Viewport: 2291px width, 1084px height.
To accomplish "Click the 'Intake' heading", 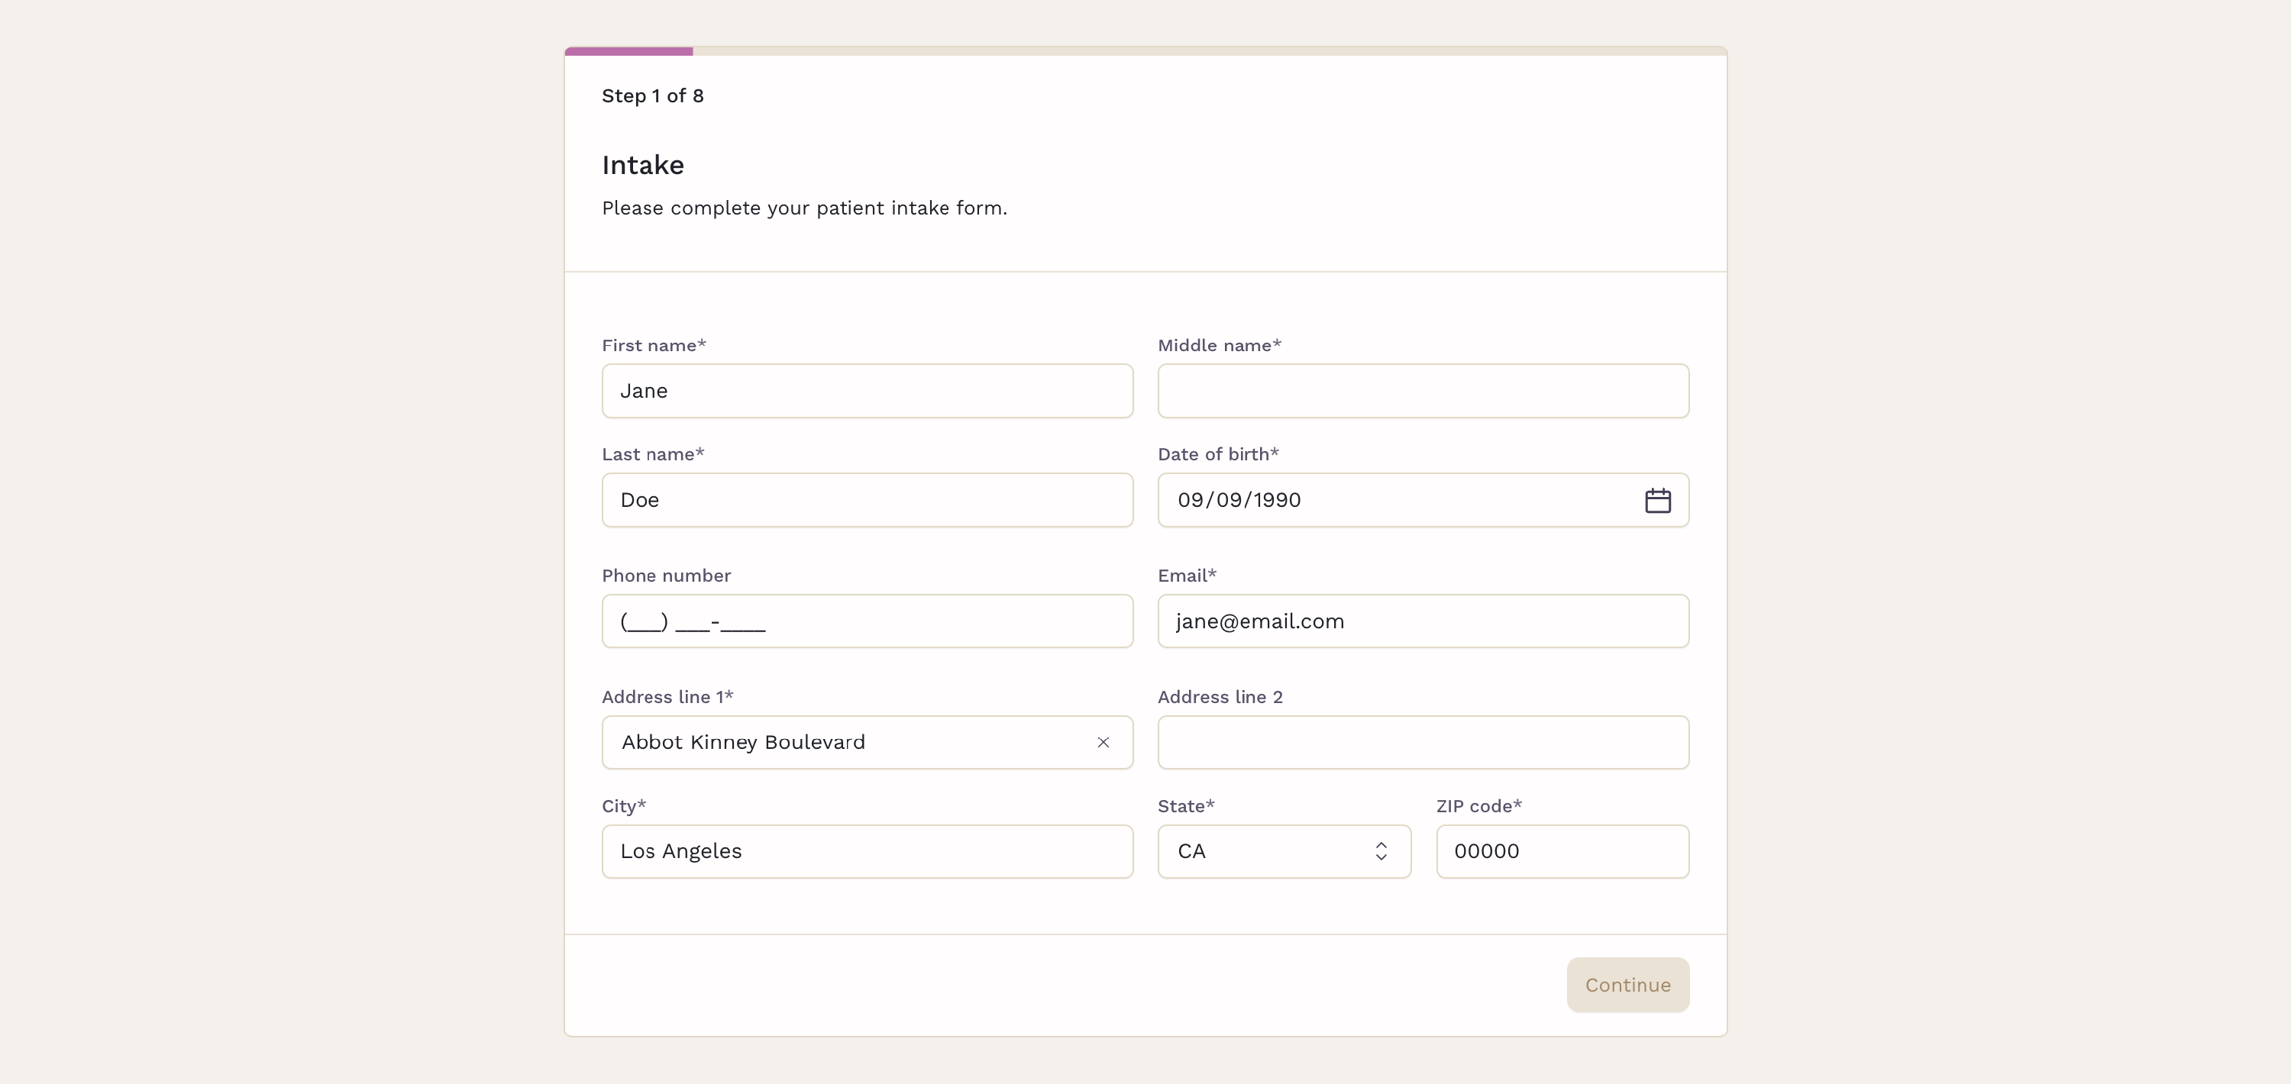I will click(x=643, y=166).
